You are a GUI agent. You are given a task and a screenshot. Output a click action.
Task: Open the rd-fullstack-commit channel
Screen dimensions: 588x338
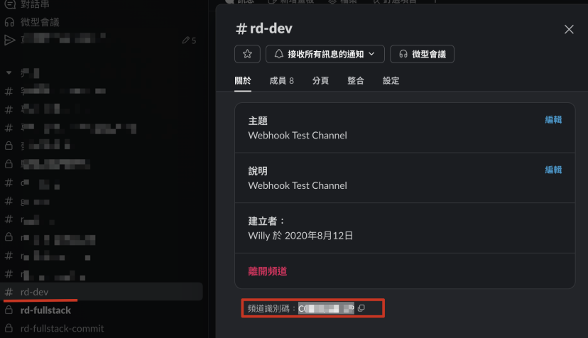(62, 329)
